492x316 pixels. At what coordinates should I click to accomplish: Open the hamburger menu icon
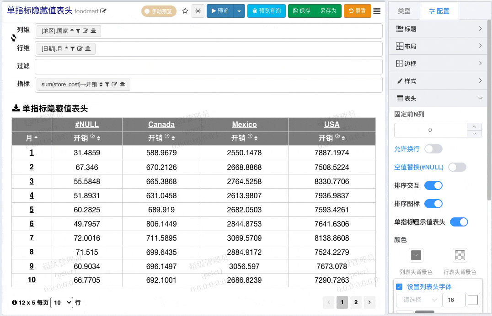click(377, 11)
